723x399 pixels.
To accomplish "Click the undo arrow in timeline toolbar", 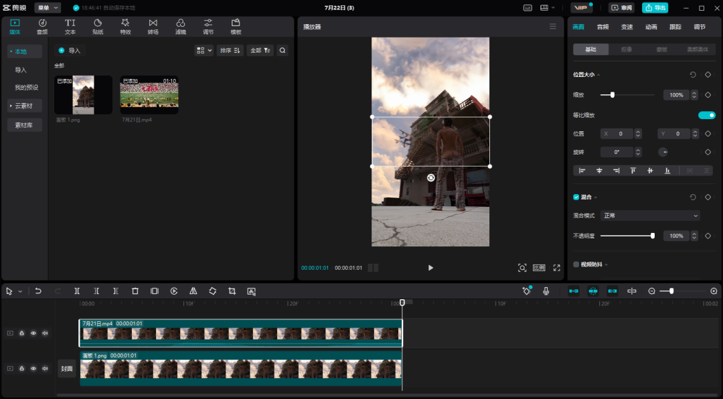I will click(x=38, y=291).
